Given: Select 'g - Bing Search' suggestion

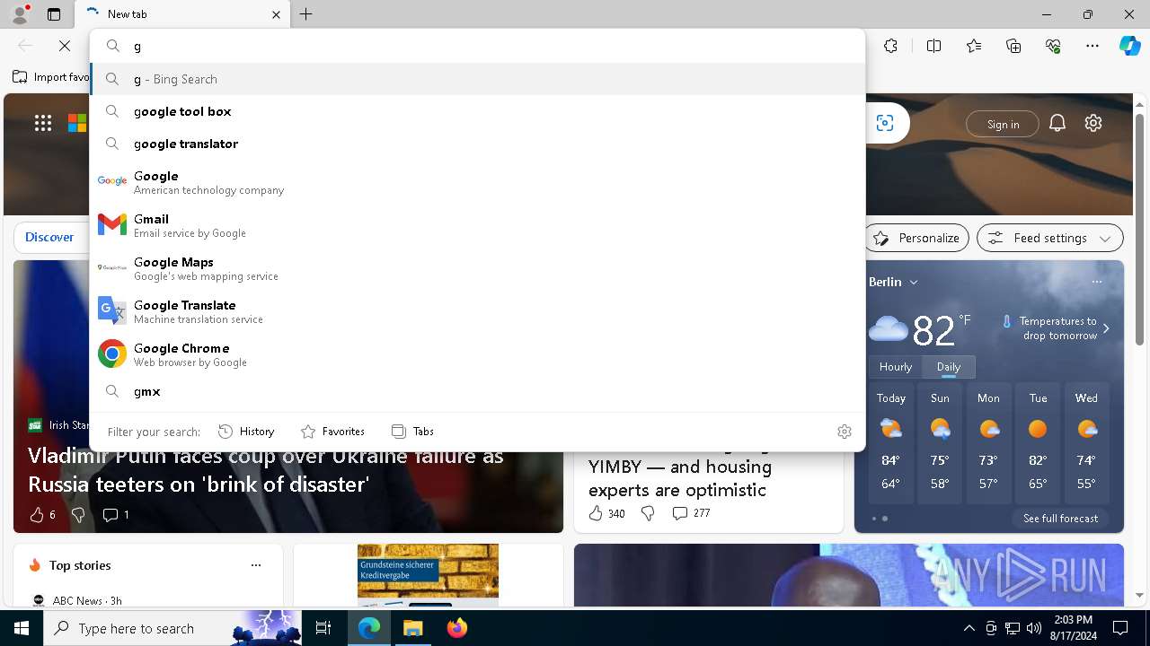Looking at the screenshot, I should point(477,79).
